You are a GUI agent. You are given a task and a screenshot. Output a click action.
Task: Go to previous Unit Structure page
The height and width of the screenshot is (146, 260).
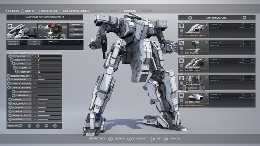(190, 18)
